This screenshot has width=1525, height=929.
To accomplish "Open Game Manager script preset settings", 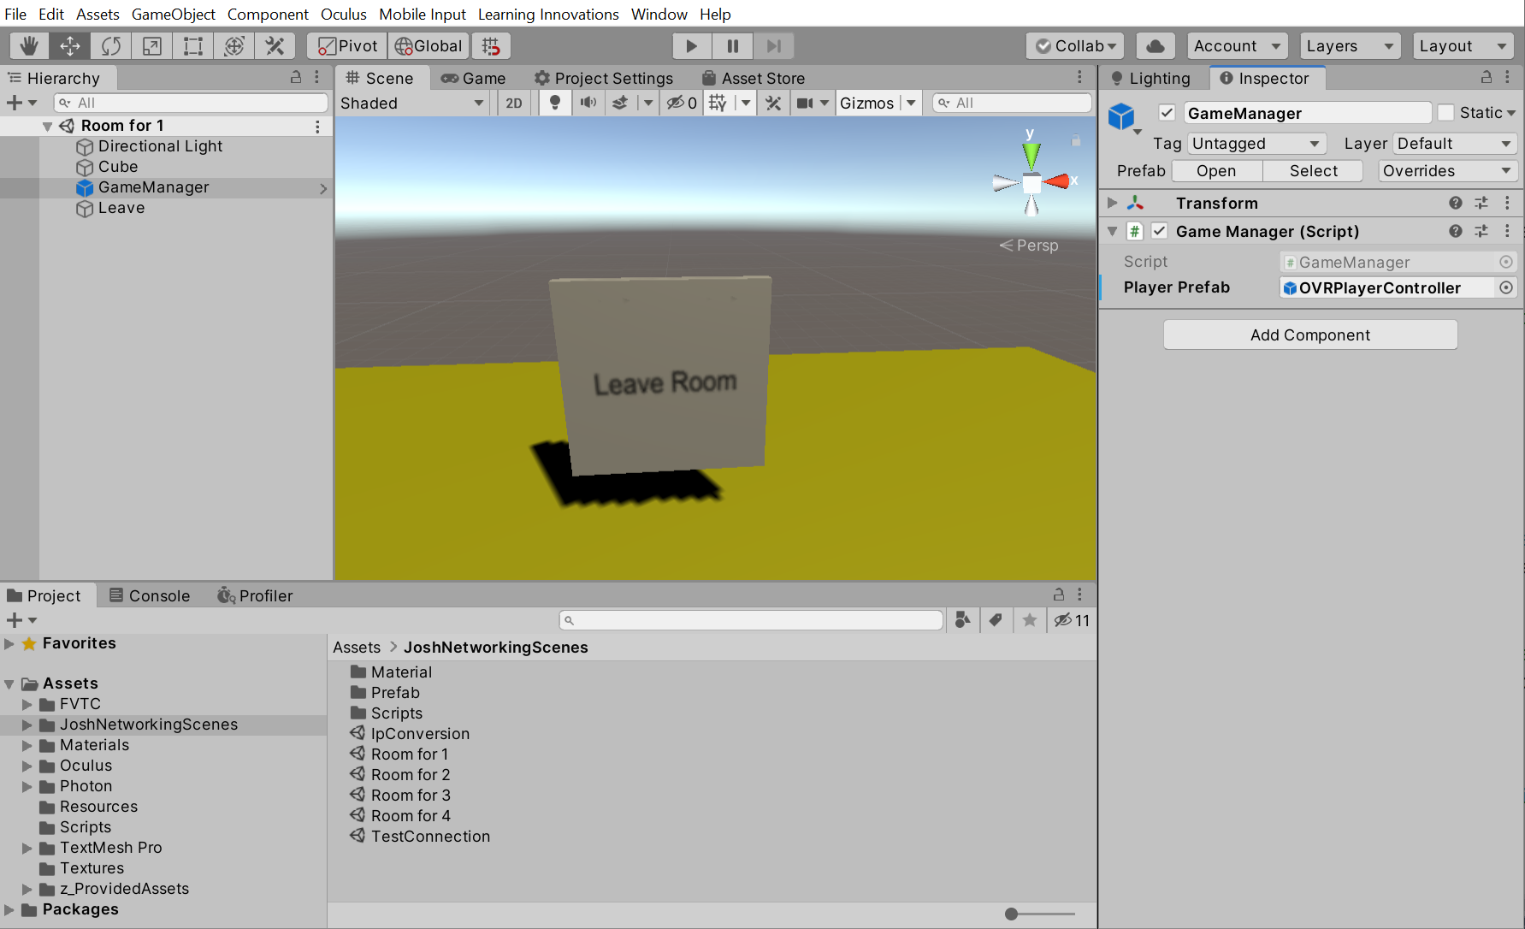I will 1481,231.
